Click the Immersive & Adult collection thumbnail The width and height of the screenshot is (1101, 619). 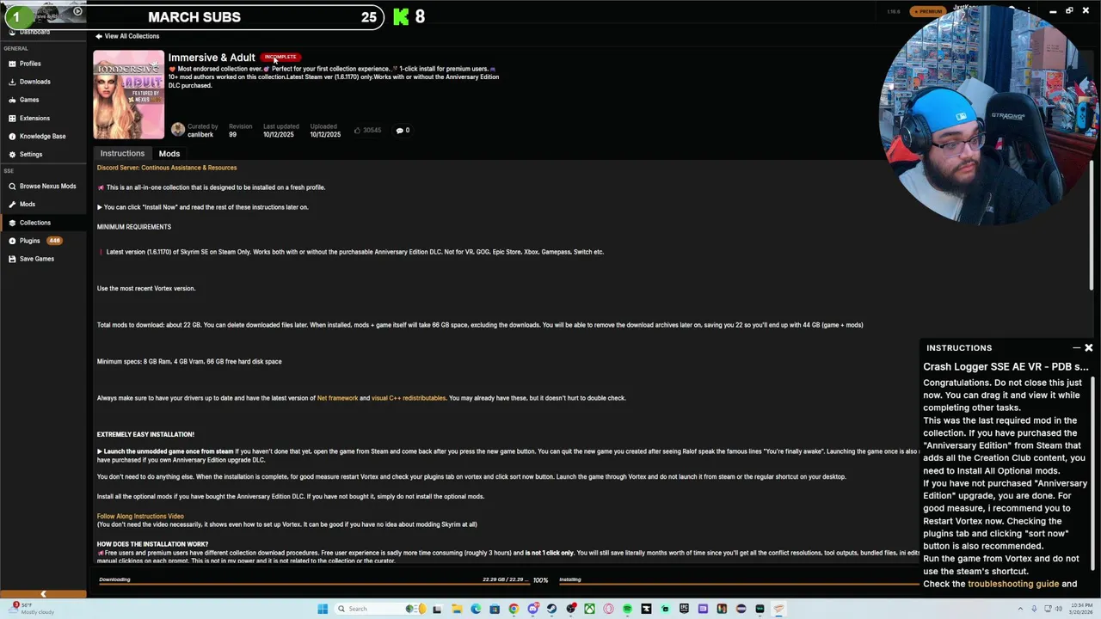tap(129, 95)
